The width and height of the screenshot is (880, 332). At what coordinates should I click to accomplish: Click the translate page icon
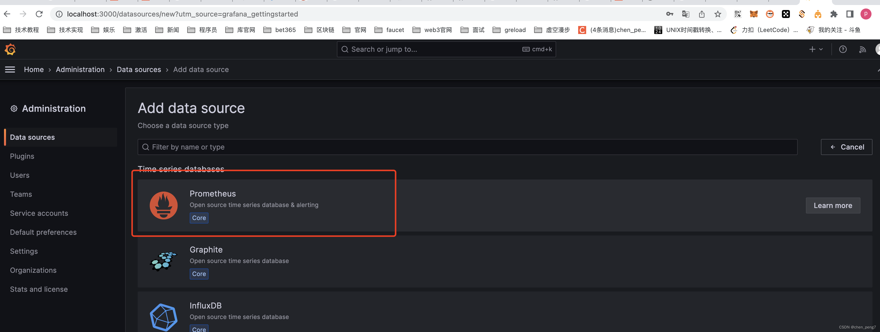pos(685,14)
